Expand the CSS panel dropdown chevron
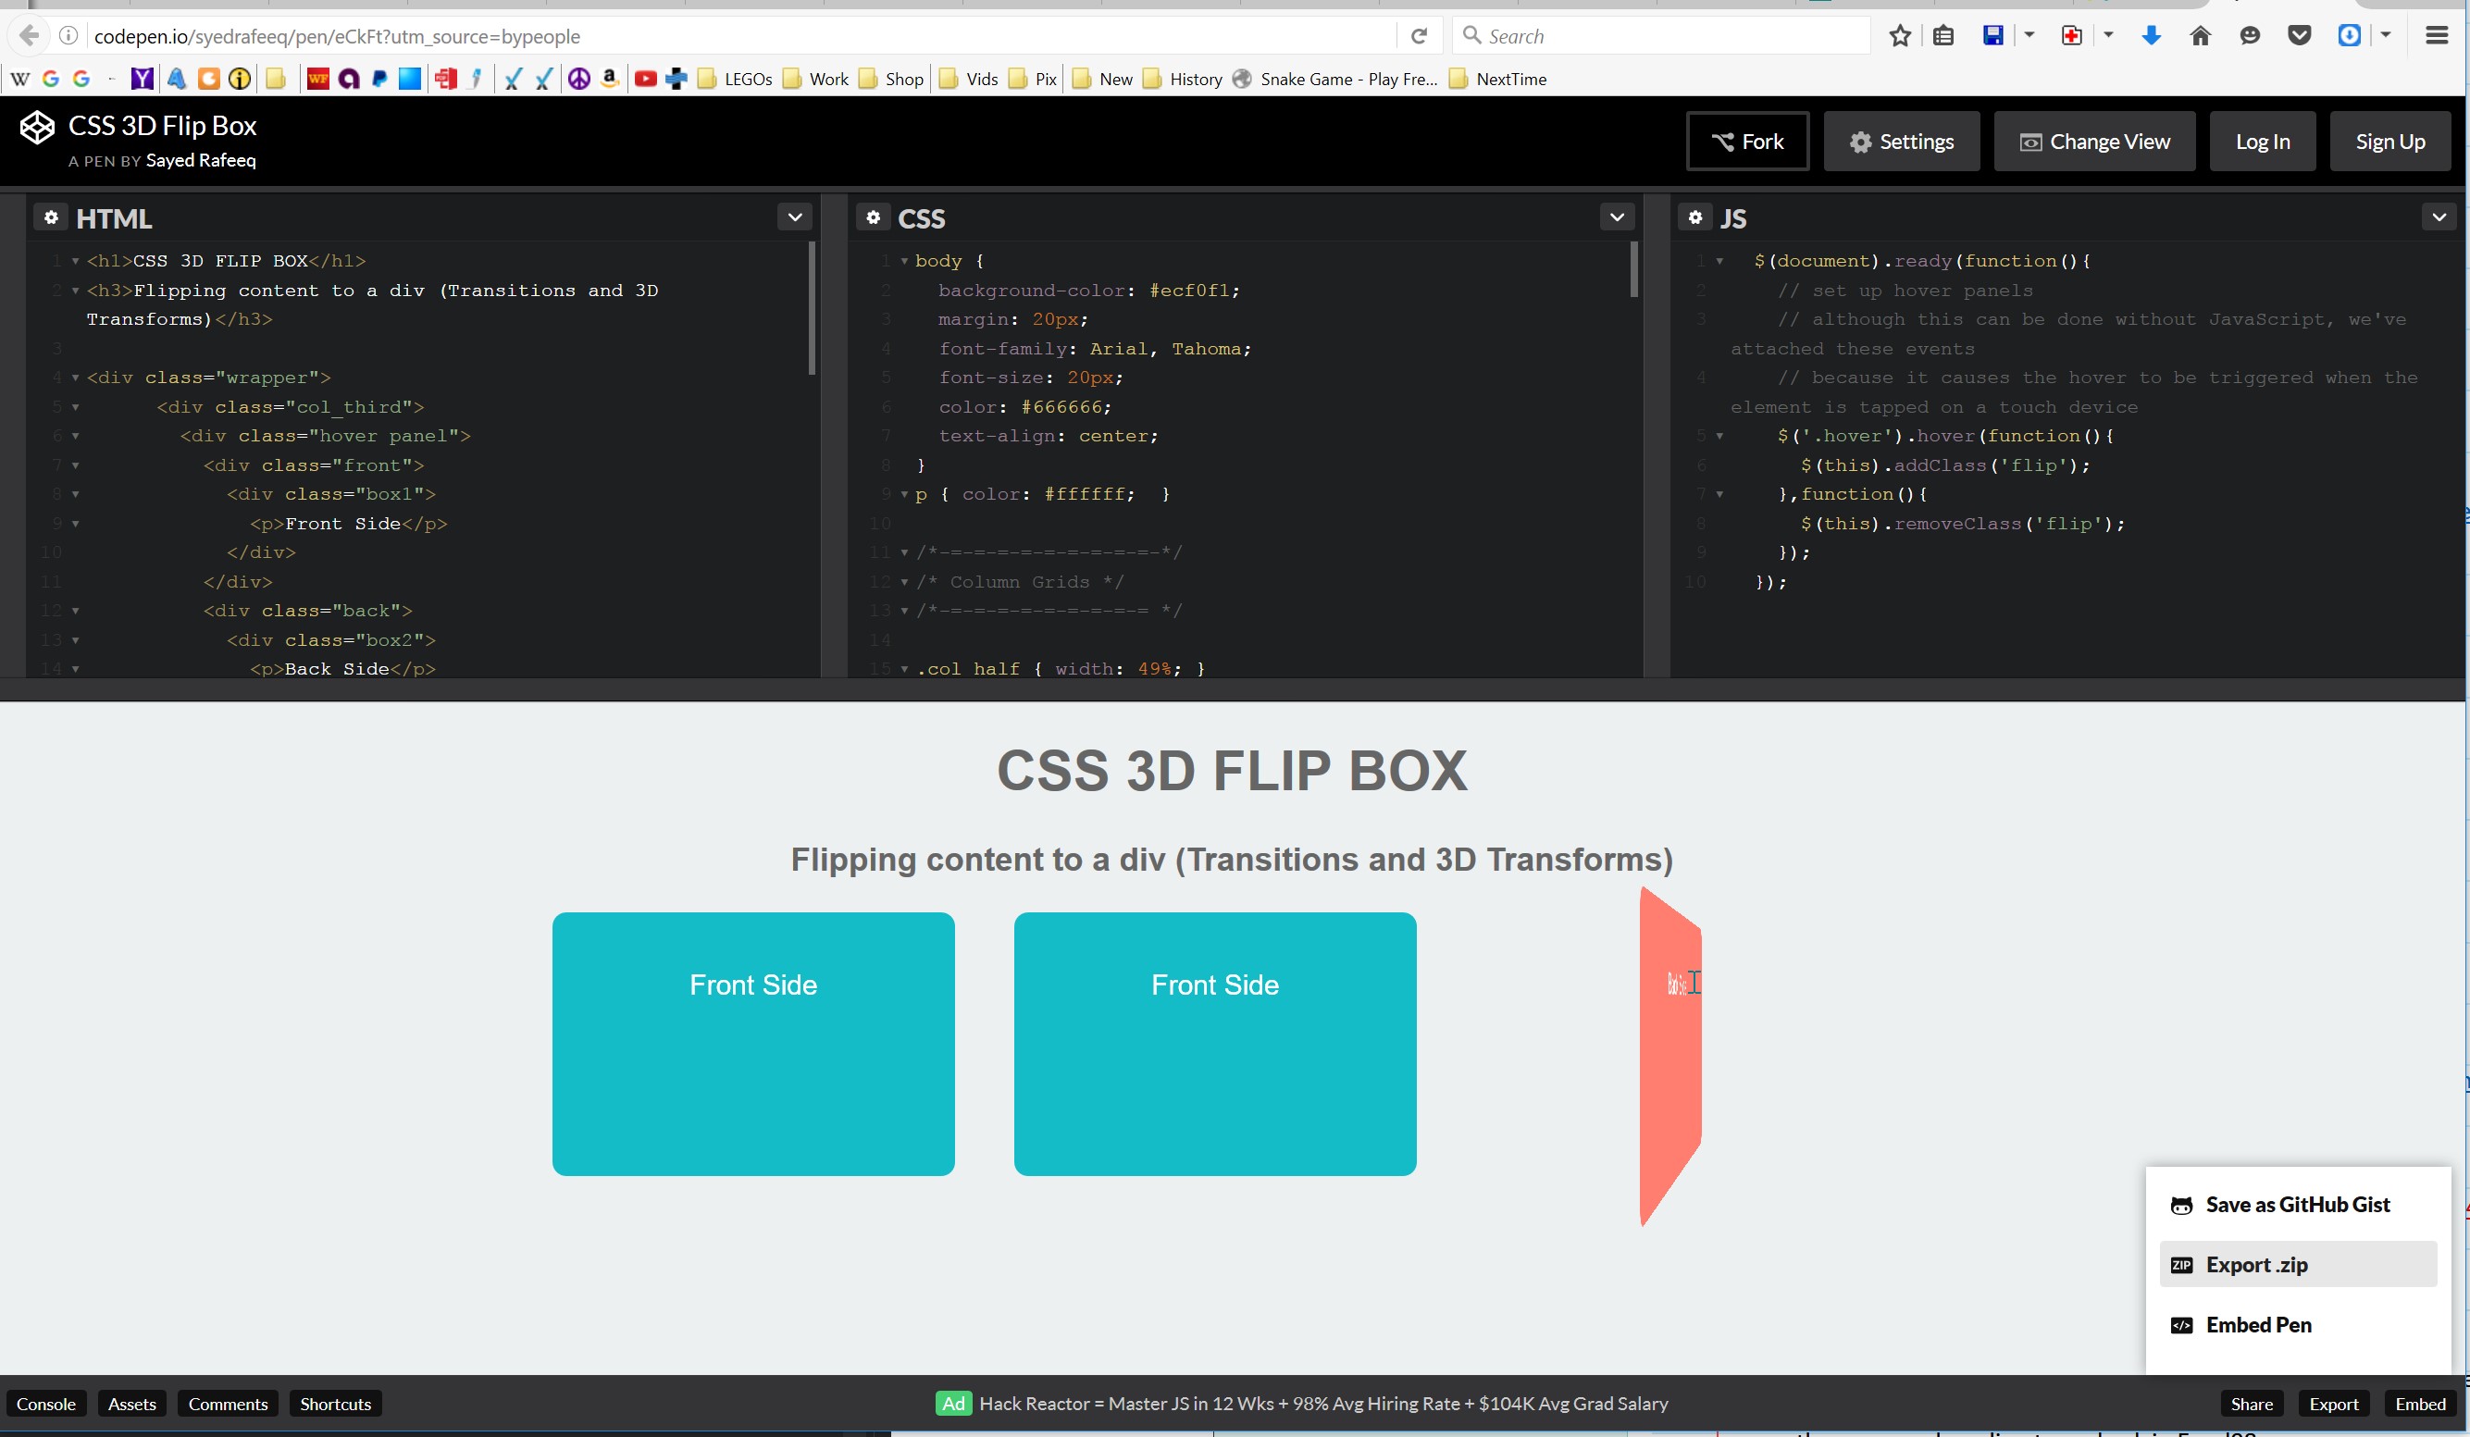 click(1617, 217)
